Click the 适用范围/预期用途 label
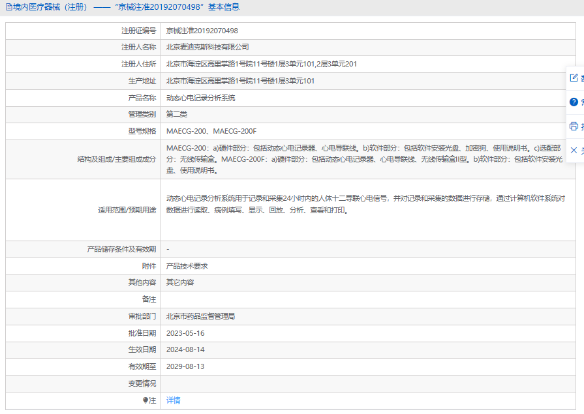Image resolution: width=584 pixels, height=414 pixels. (127, 210)
